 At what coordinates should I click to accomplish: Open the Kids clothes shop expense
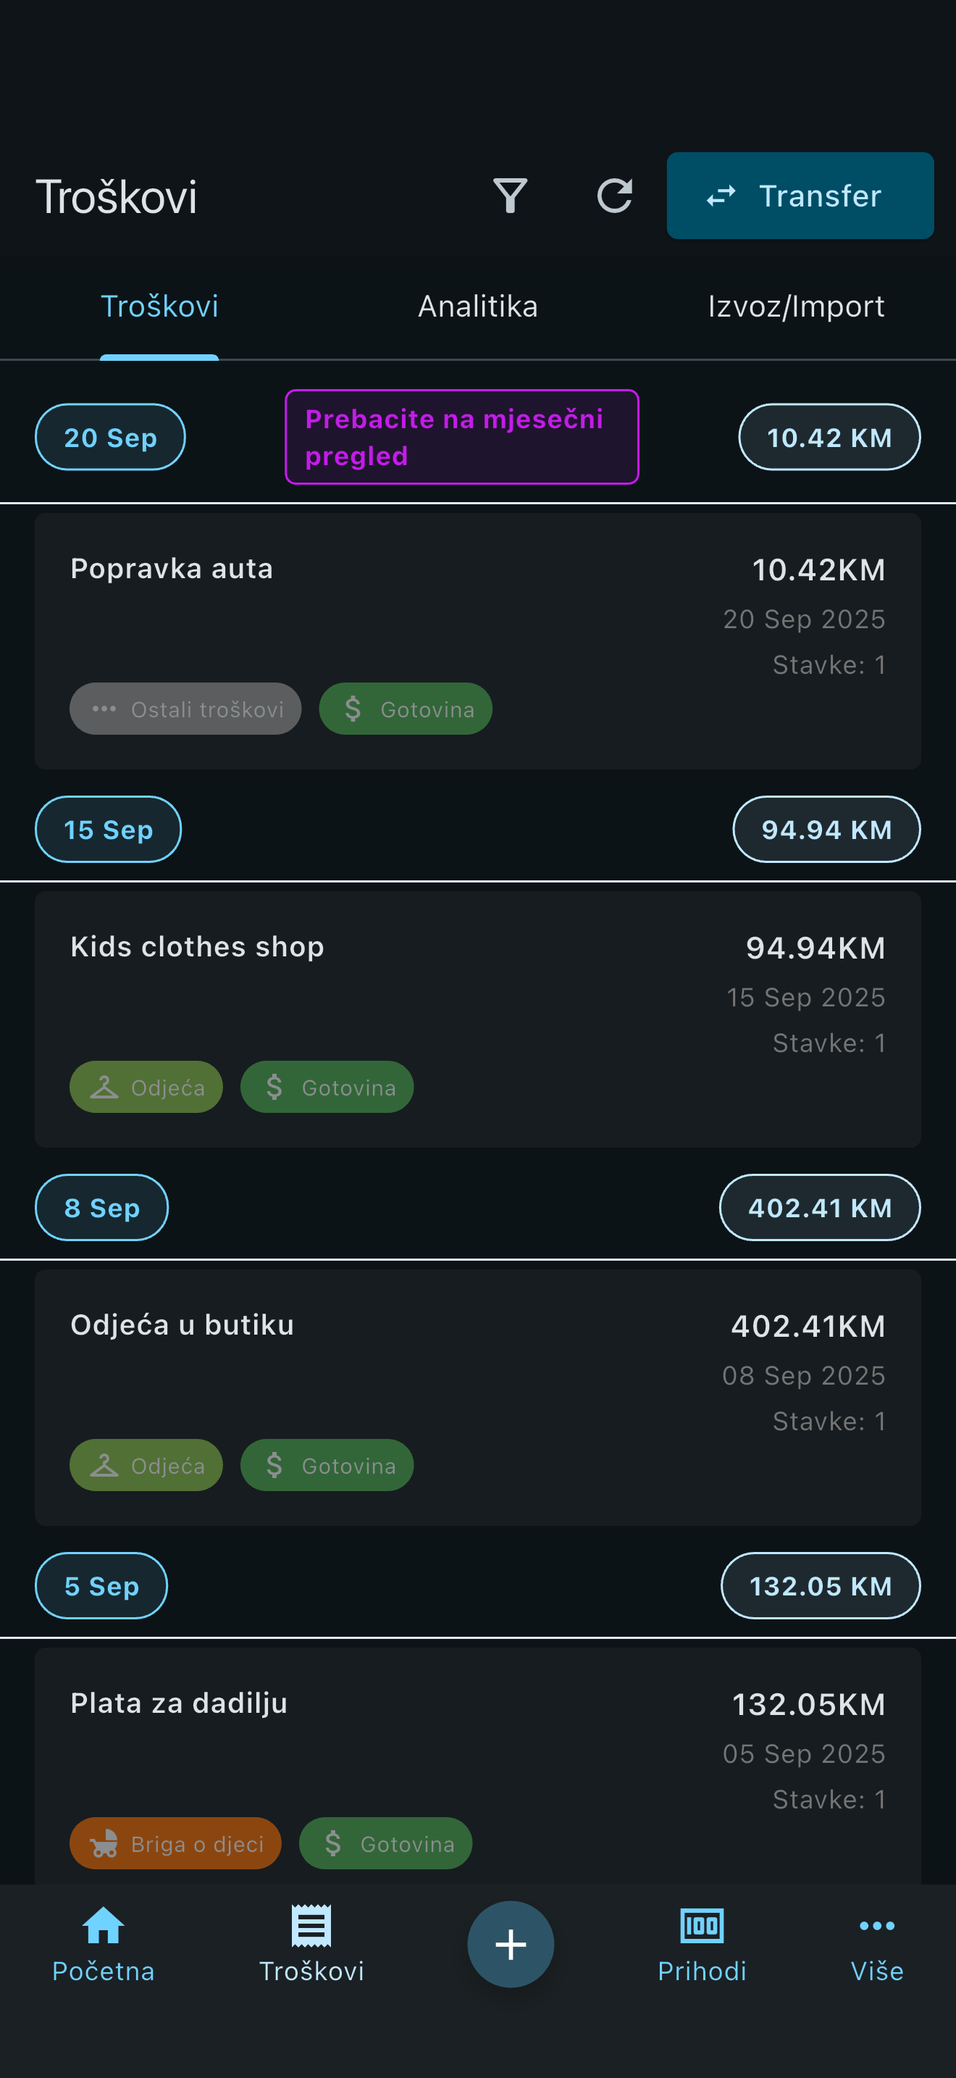tap(477, 1001)
